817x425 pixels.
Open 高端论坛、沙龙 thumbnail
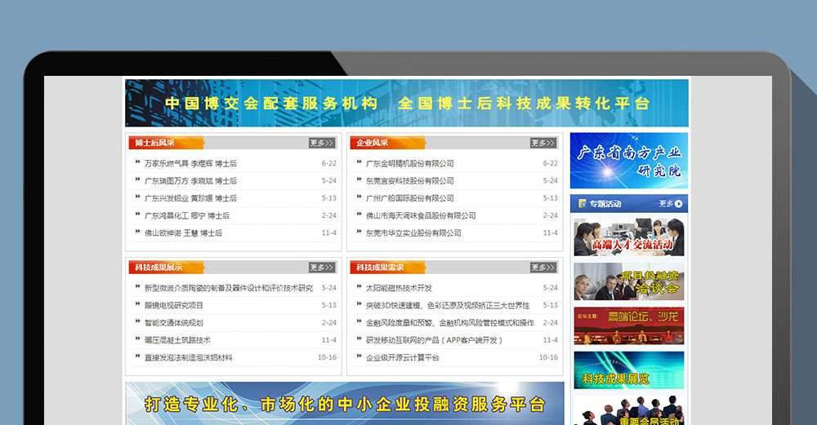click(x=629, y=325)
